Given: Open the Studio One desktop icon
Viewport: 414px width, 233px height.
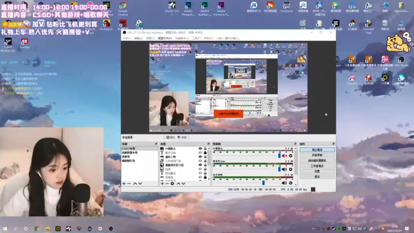Looking at the screenshot, I should [x=172, y=9].
